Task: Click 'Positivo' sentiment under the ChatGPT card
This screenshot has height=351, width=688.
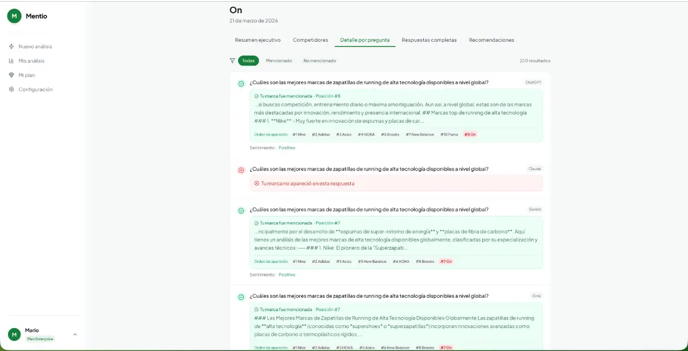Action: 287,148
